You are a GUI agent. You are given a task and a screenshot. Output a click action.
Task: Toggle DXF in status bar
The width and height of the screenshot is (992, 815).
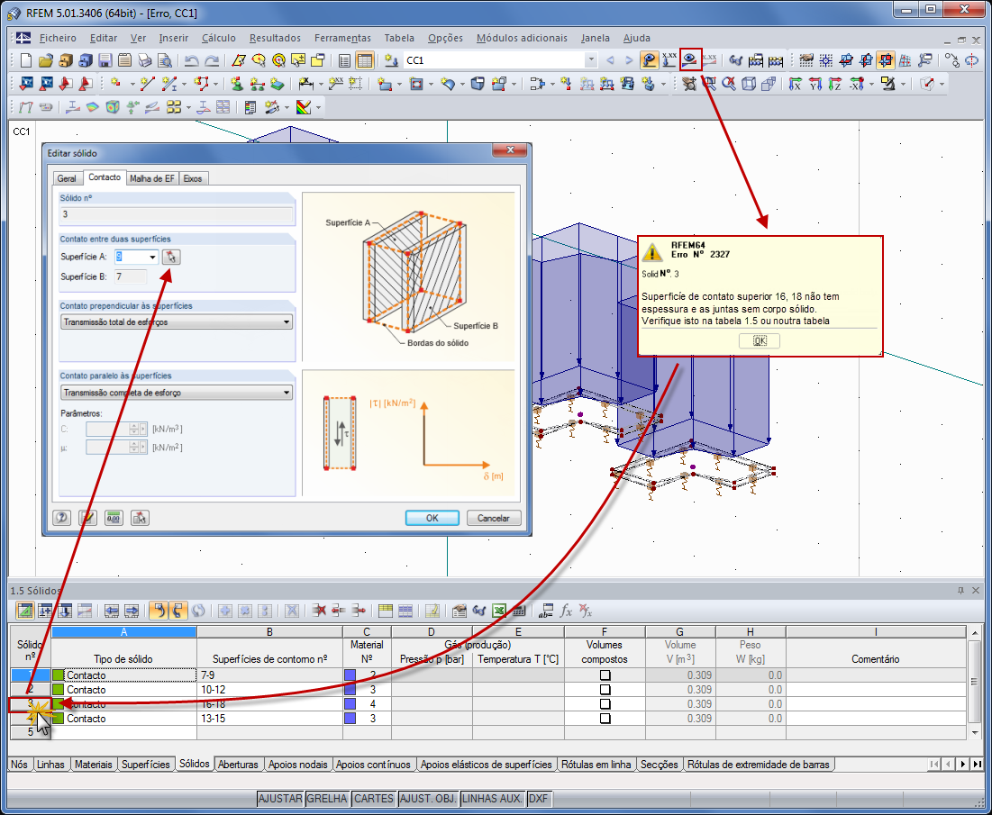[x=539, y=799]
